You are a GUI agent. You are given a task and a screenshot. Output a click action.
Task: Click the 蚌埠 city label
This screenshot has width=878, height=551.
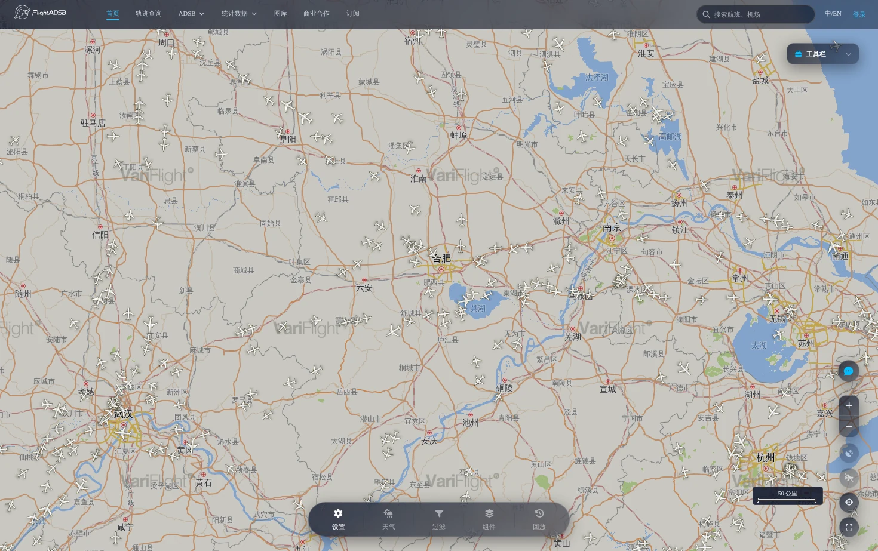(459, 136)
